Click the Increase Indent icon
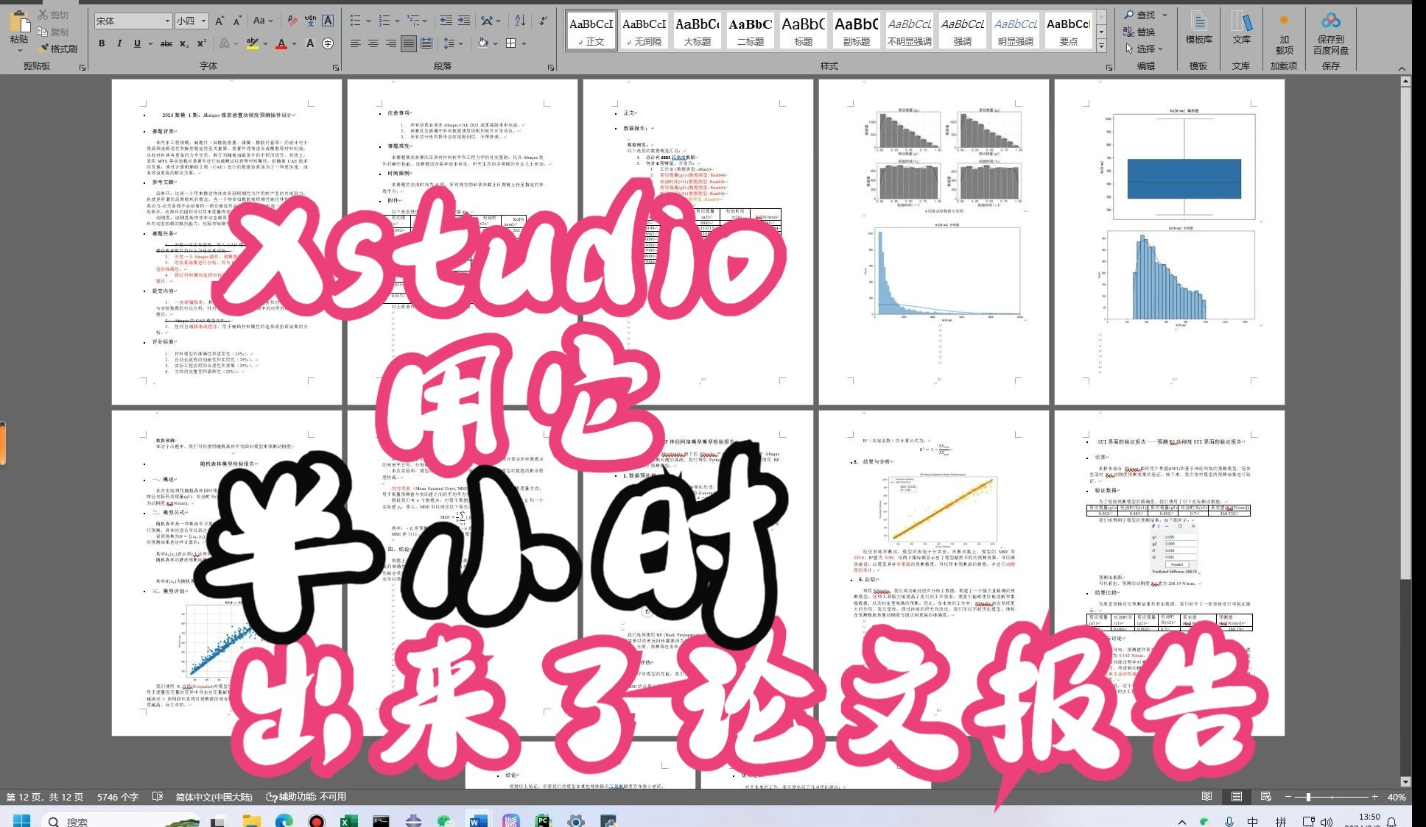 463,21
